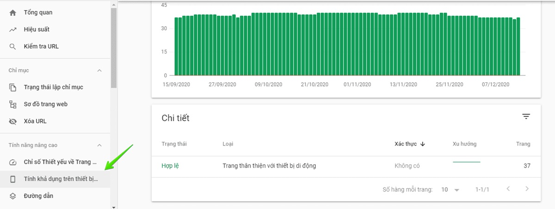This screenshot has width=555, height=209.
Task: Open Hiệu suất menu item
Action: pos(37,29)
